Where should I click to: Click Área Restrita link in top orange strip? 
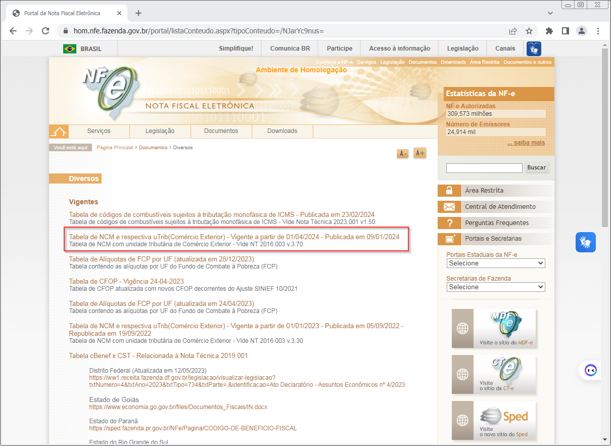(x=484, y=62)
